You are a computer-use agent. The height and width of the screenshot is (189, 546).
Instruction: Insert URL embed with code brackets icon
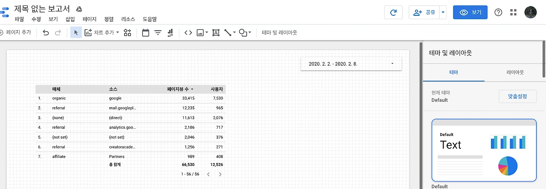tap(188, 32)
